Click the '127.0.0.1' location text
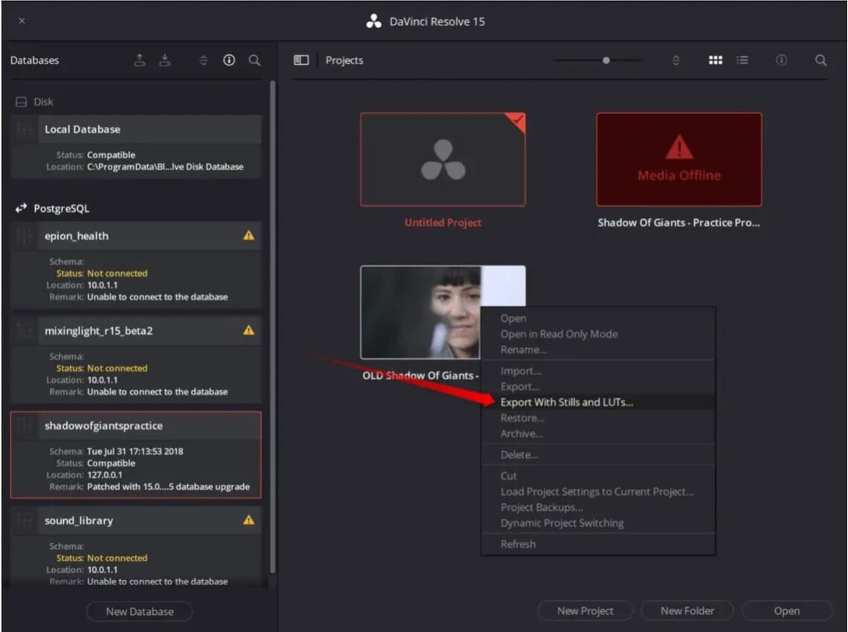Viewport: 848px width, 632px height. pyautogui.click(x=104, y=474)
